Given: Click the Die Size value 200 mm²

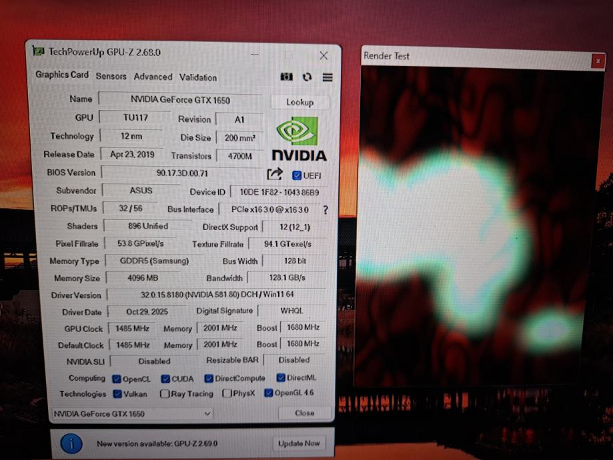Looking at the screenshot, I should 239,137.
